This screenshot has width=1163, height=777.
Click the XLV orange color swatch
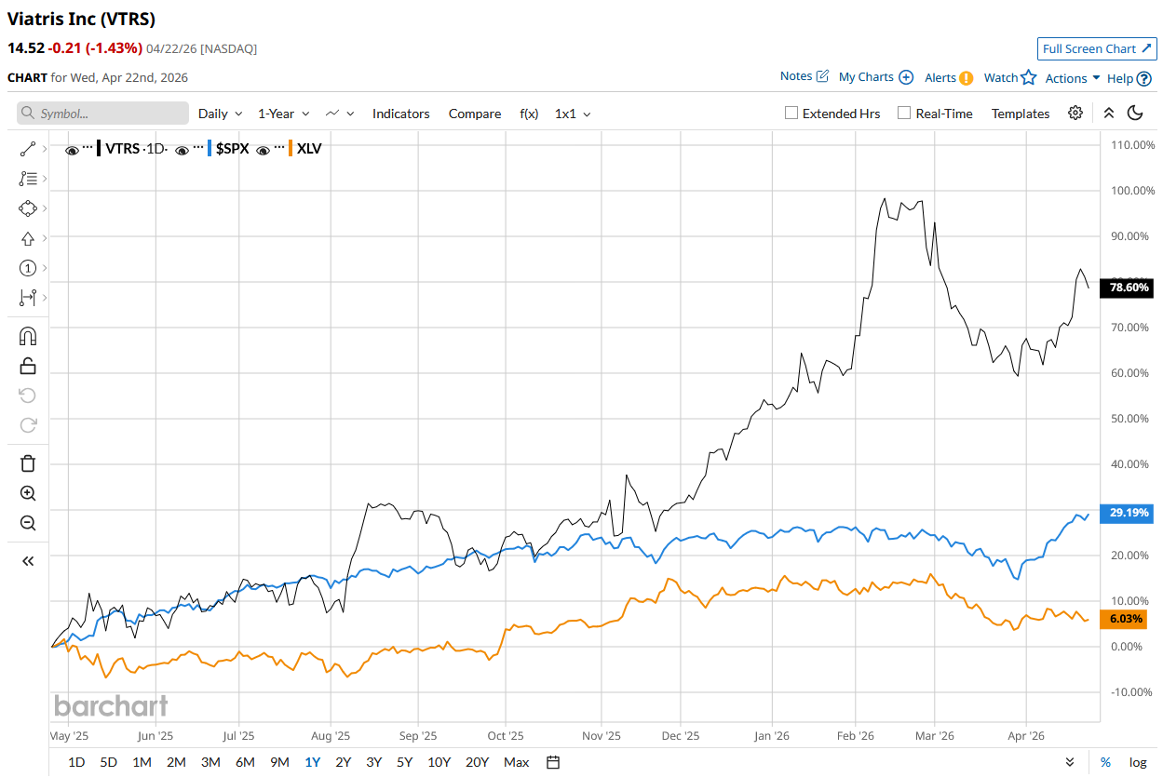(291, 148)
